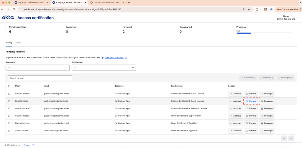302x148 pixels.
Task: Click the Okta logo in header
Action: click(x=8, y=18)
